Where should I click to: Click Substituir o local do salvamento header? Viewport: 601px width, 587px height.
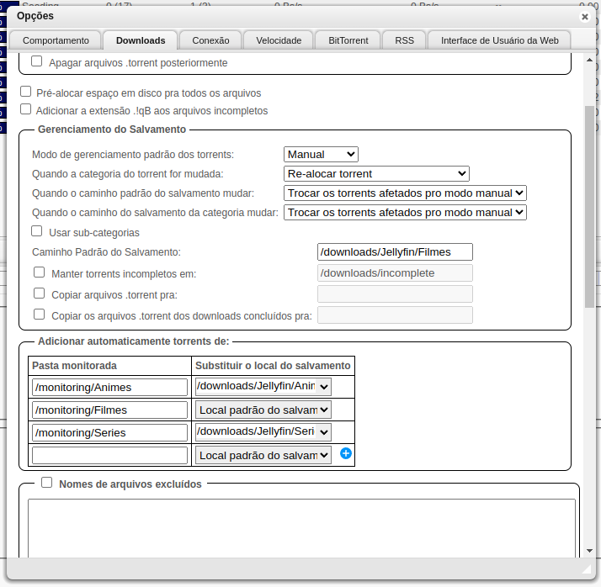tap(273, 366)
